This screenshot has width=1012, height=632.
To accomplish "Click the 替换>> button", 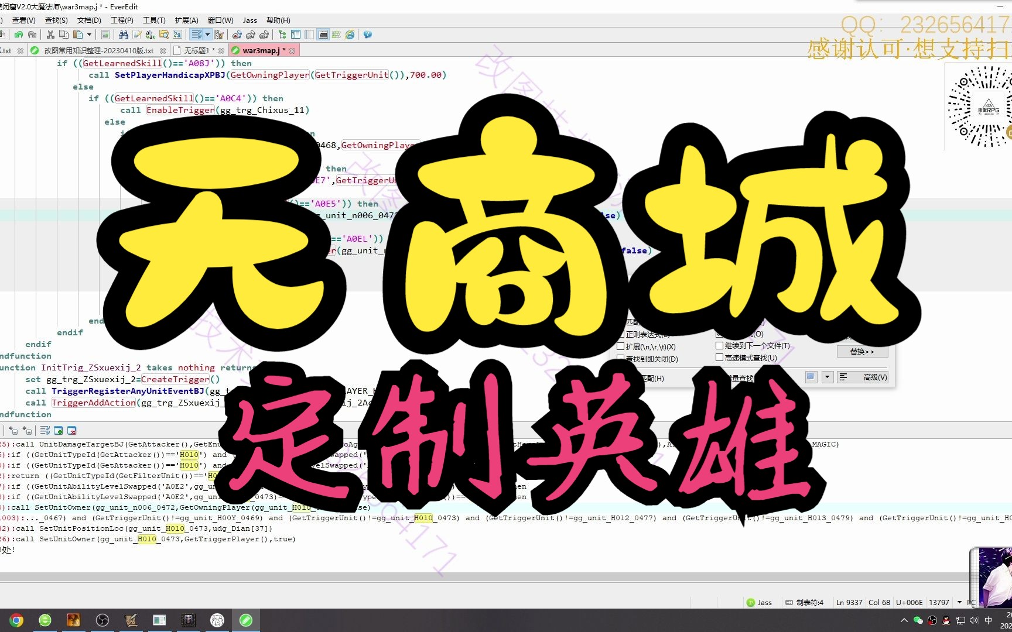I will pos(861,352).
